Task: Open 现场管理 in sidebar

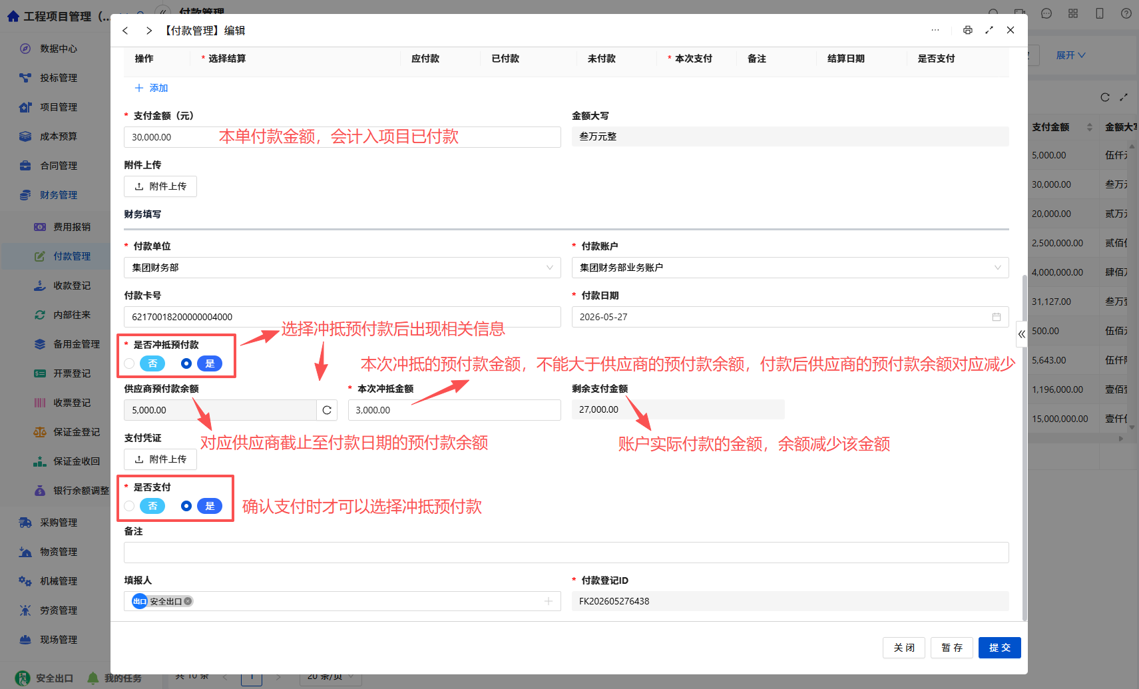Action: point(59,640)
